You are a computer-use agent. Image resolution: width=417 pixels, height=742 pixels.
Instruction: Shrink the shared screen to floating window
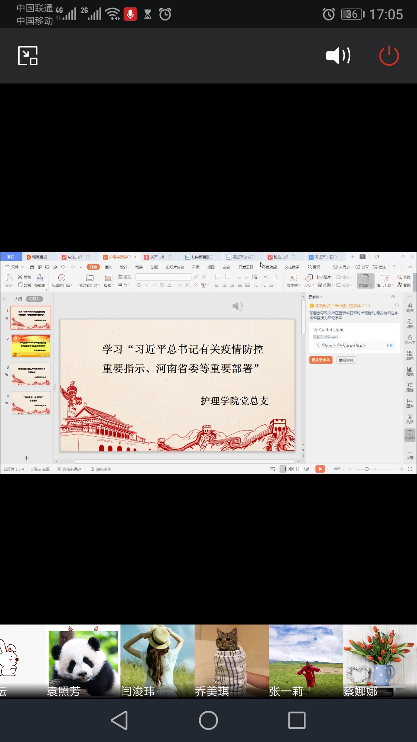[x=28, y=56]
